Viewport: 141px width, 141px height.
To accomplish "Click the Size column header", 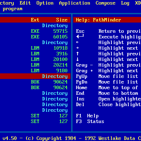I will pos(62,20).
